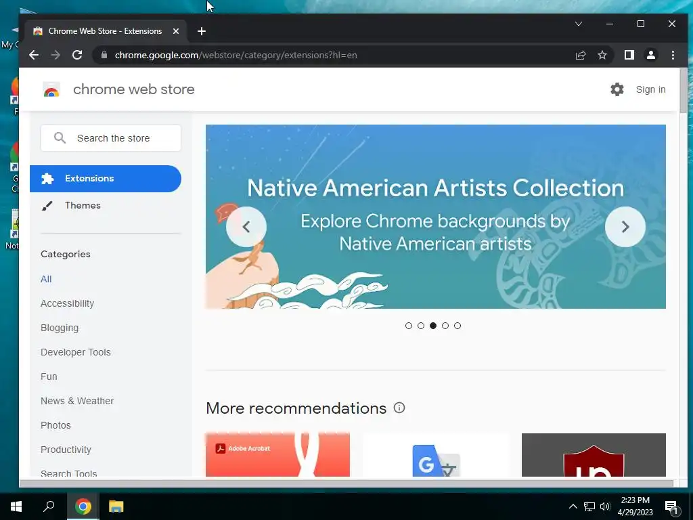Screen dimensions: 693x520
Task: Select the Extensions section
Action: (106, 179)
